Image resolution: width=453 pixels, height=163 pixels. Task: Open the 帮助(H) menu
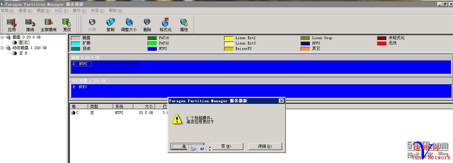tap(116, 11)
